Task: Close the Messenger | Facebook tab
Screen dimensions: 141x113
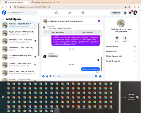Action: [28, 2]
